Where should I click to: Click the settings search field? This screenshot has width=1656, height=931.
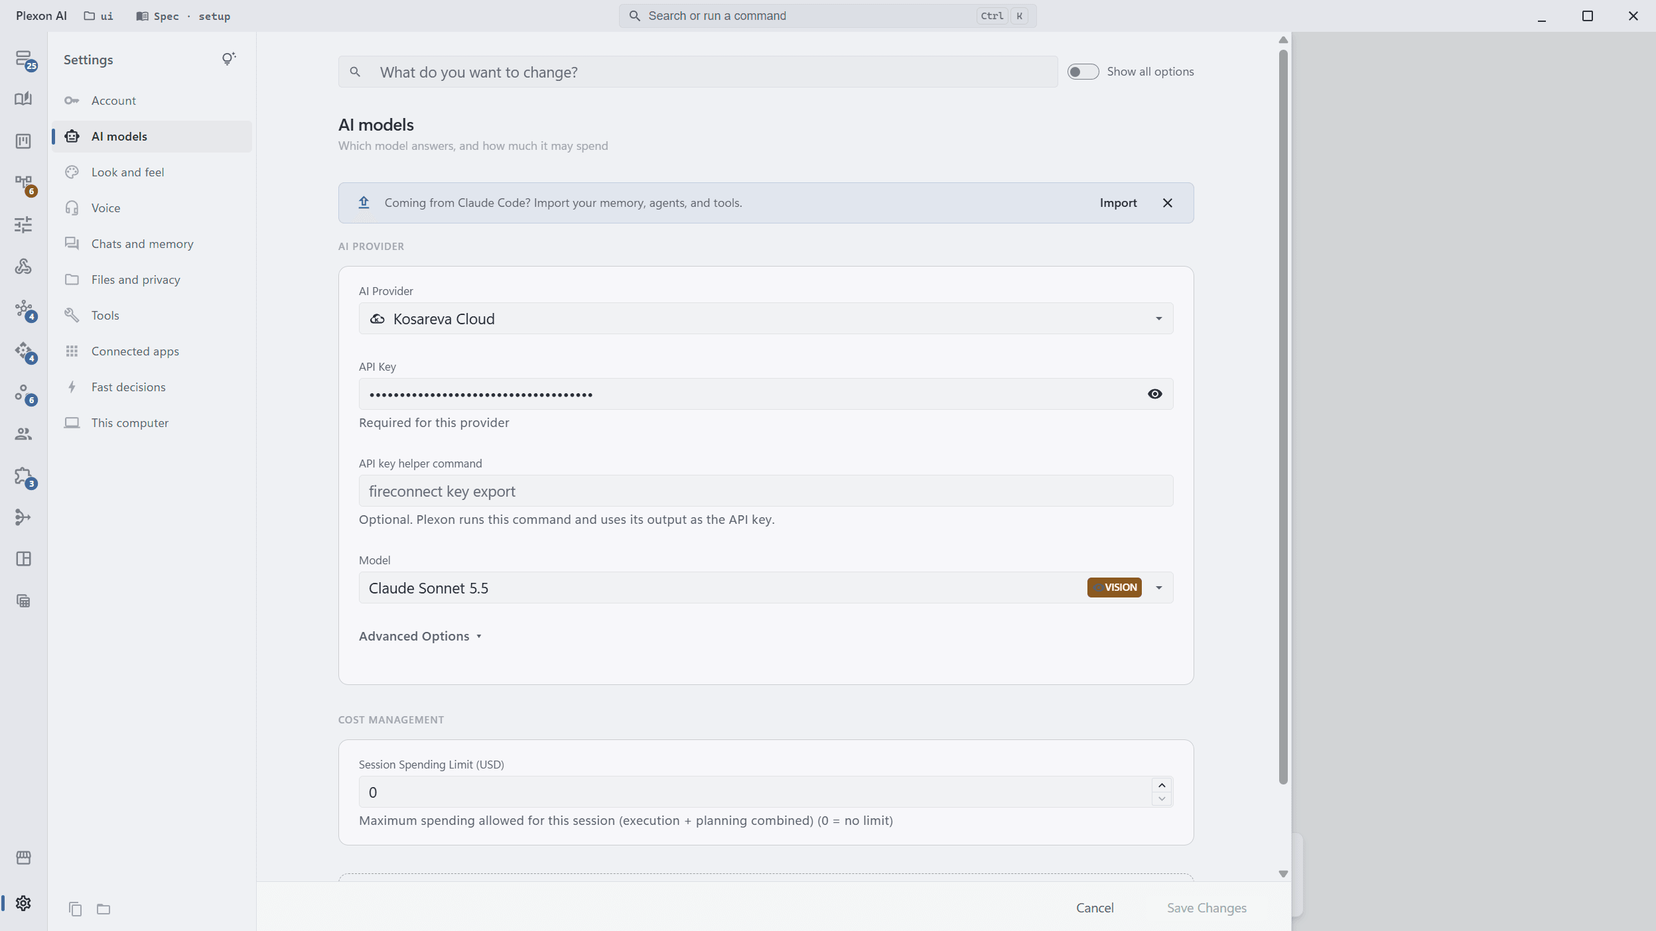(x=698, y=72)
